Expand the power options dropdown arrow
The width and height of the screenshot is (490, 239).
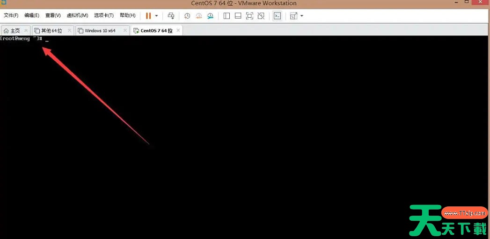click(x=157, y=16)
